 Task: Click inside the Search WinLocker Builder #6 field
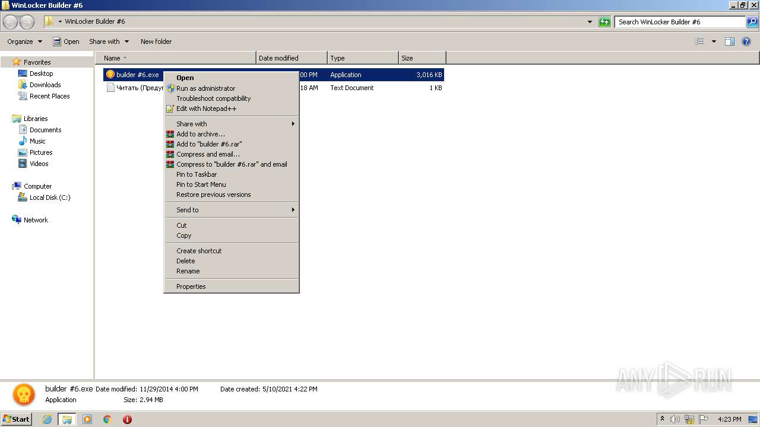click(680, 22)
